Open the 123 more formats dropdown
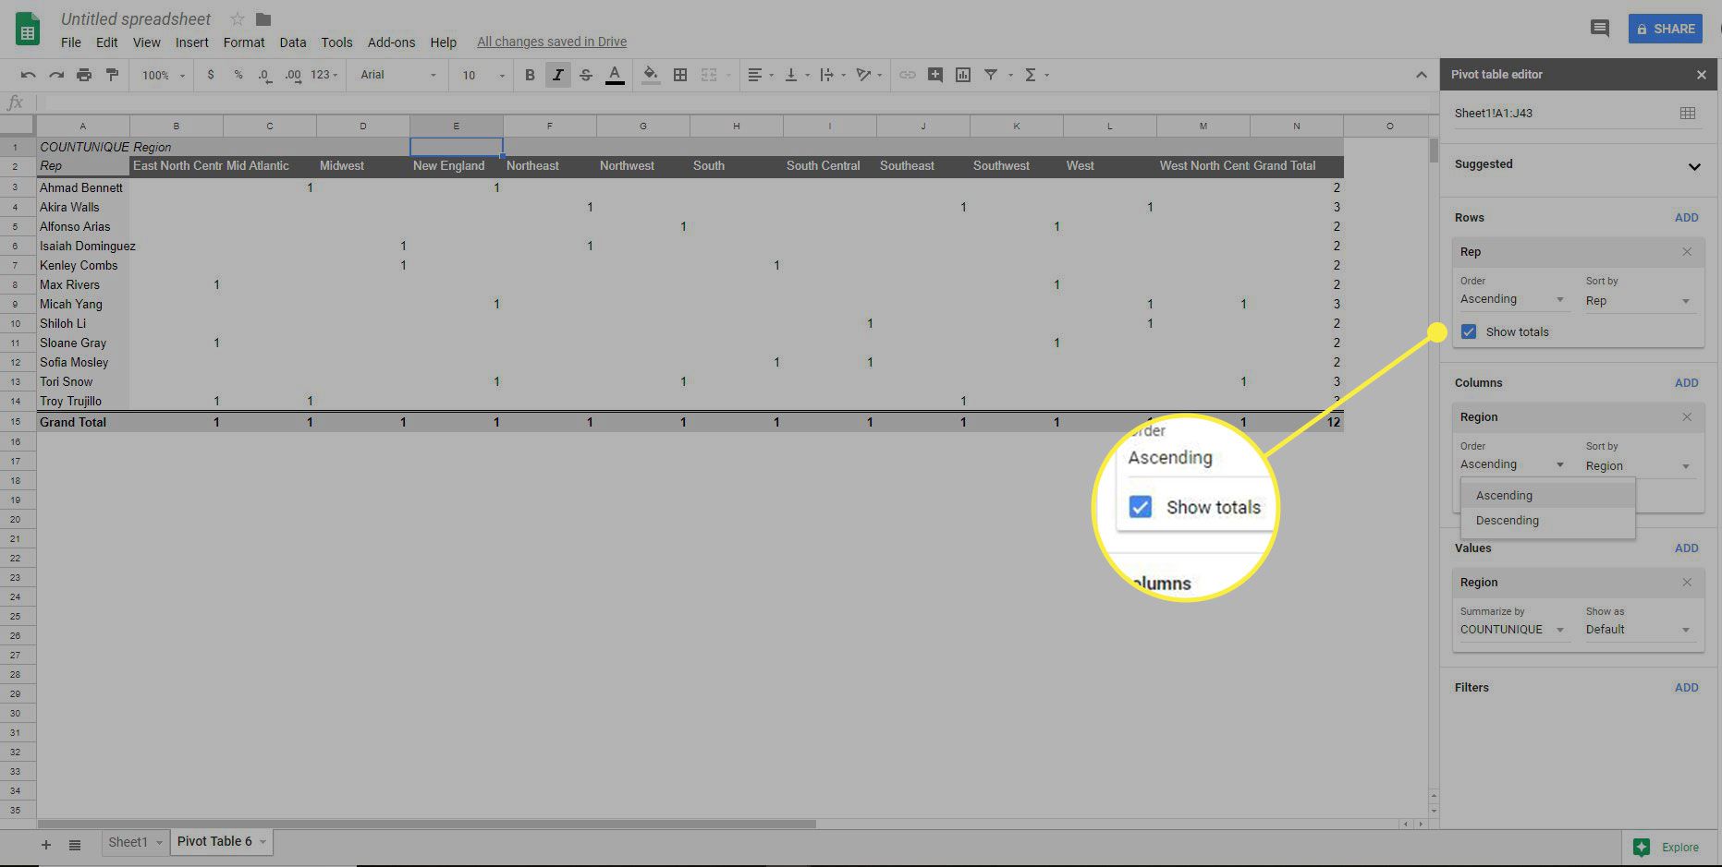Viewport: 1722px width, 867px height. pos(324,75)
